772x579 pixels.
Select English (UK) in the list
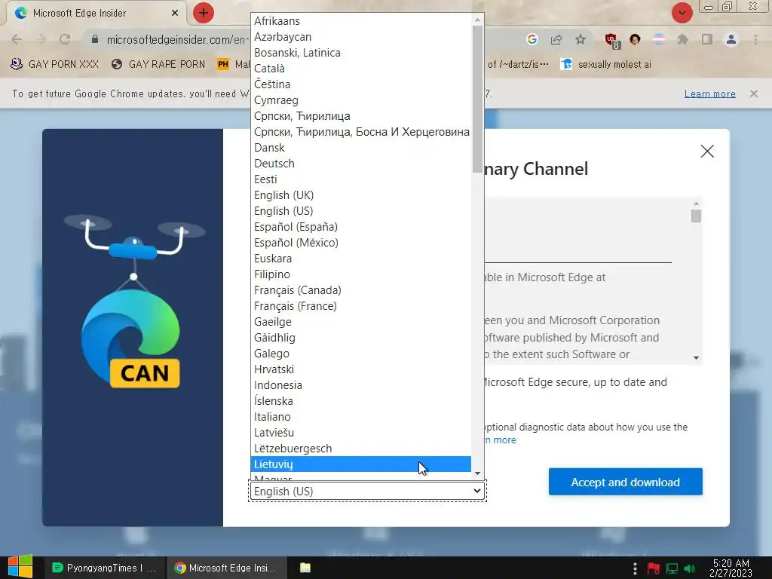[361, 195]
